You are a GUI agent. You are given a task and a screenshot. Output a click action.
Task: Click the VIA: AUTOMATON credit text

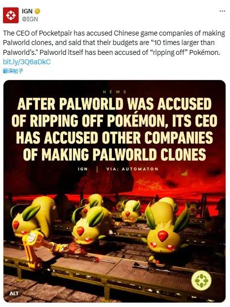[x=132, y=169]
